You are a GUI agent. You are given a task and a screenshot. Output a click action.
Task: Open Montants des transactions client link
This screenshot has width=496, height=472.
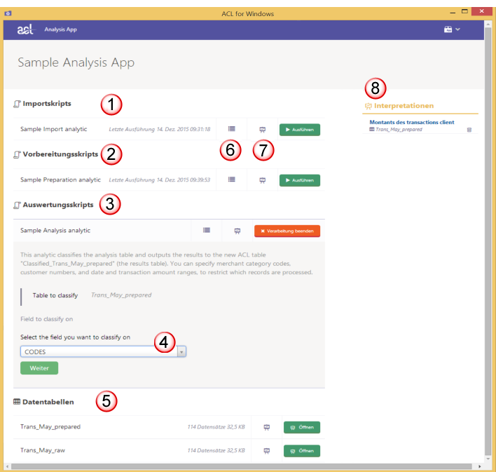(411, 122)
